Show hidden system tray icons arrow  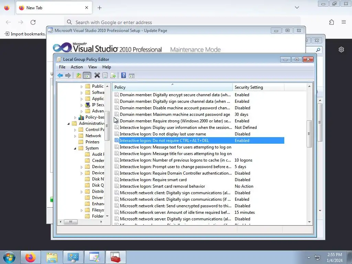click(x=309, y=257)
